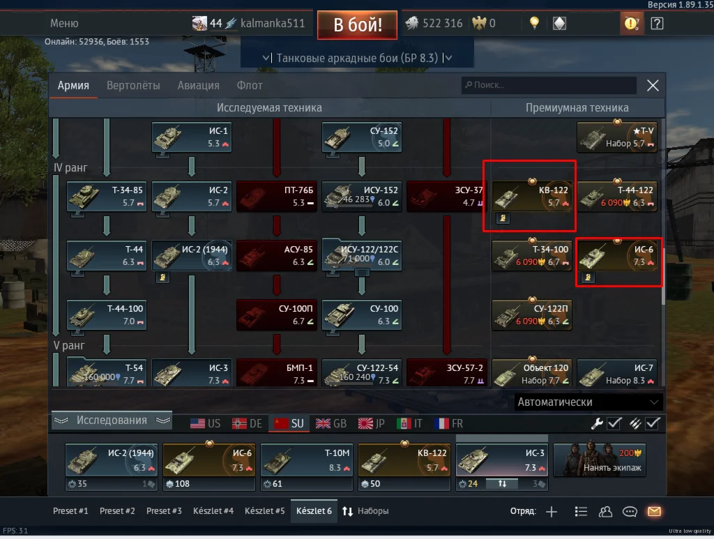Switch to the Армия tab
Viewport: 714px width, 539px height.
73,85
